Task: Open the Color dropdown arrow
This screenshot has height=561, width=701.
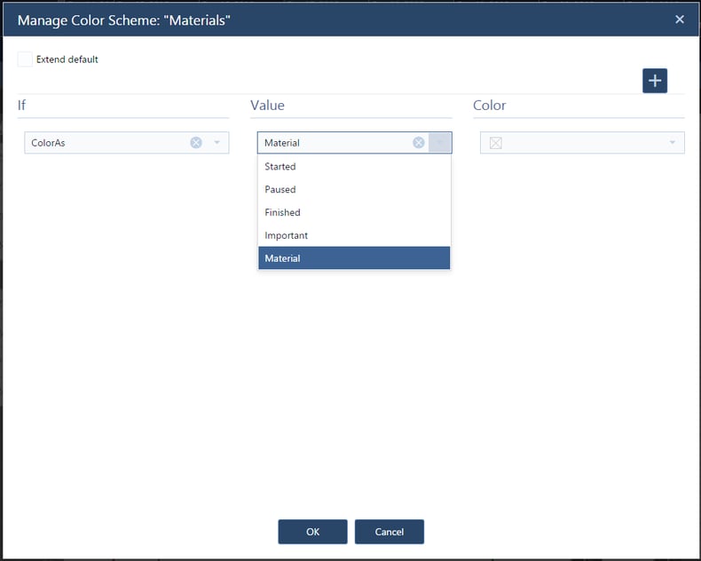Action: [672, 143]
